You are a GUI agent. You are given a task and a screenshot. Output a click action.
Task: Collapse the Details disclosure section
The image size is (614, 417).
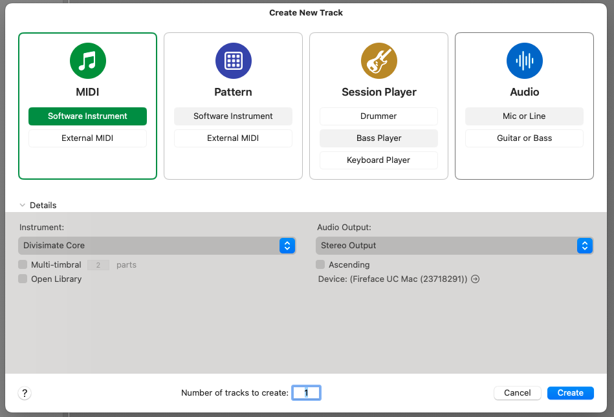[x=23, y=206]
